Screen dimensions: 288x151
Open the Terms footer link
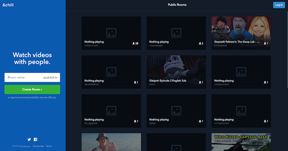click(x=49, y=146)
